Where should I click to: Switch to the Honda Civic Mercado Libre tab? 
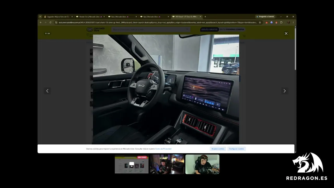(x=90, y=17)
